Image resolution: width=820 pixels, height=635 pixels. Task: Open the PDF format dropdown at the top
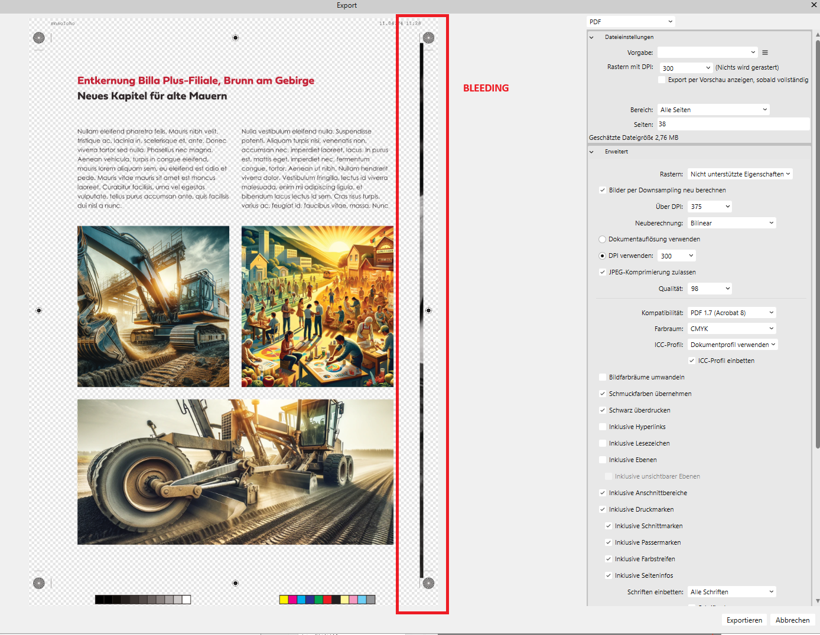(x=630, y=21)
